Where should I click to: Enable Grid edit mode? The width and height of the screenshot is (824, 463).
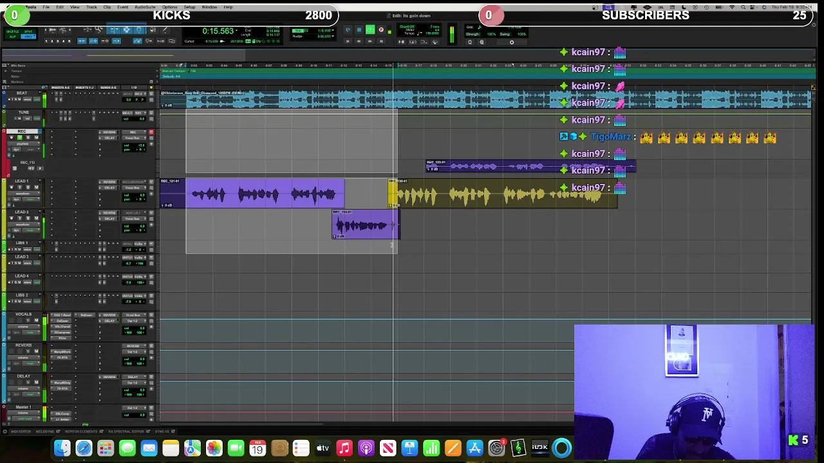[28, 37]
